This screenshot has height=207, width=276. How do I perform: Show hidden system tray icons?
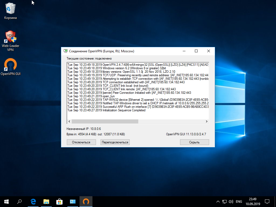218,202
